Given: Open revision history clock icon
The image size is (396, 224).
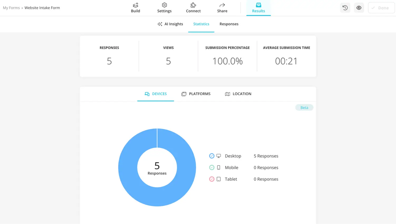Looking at the screenshot, I should (x=345, y=8).
